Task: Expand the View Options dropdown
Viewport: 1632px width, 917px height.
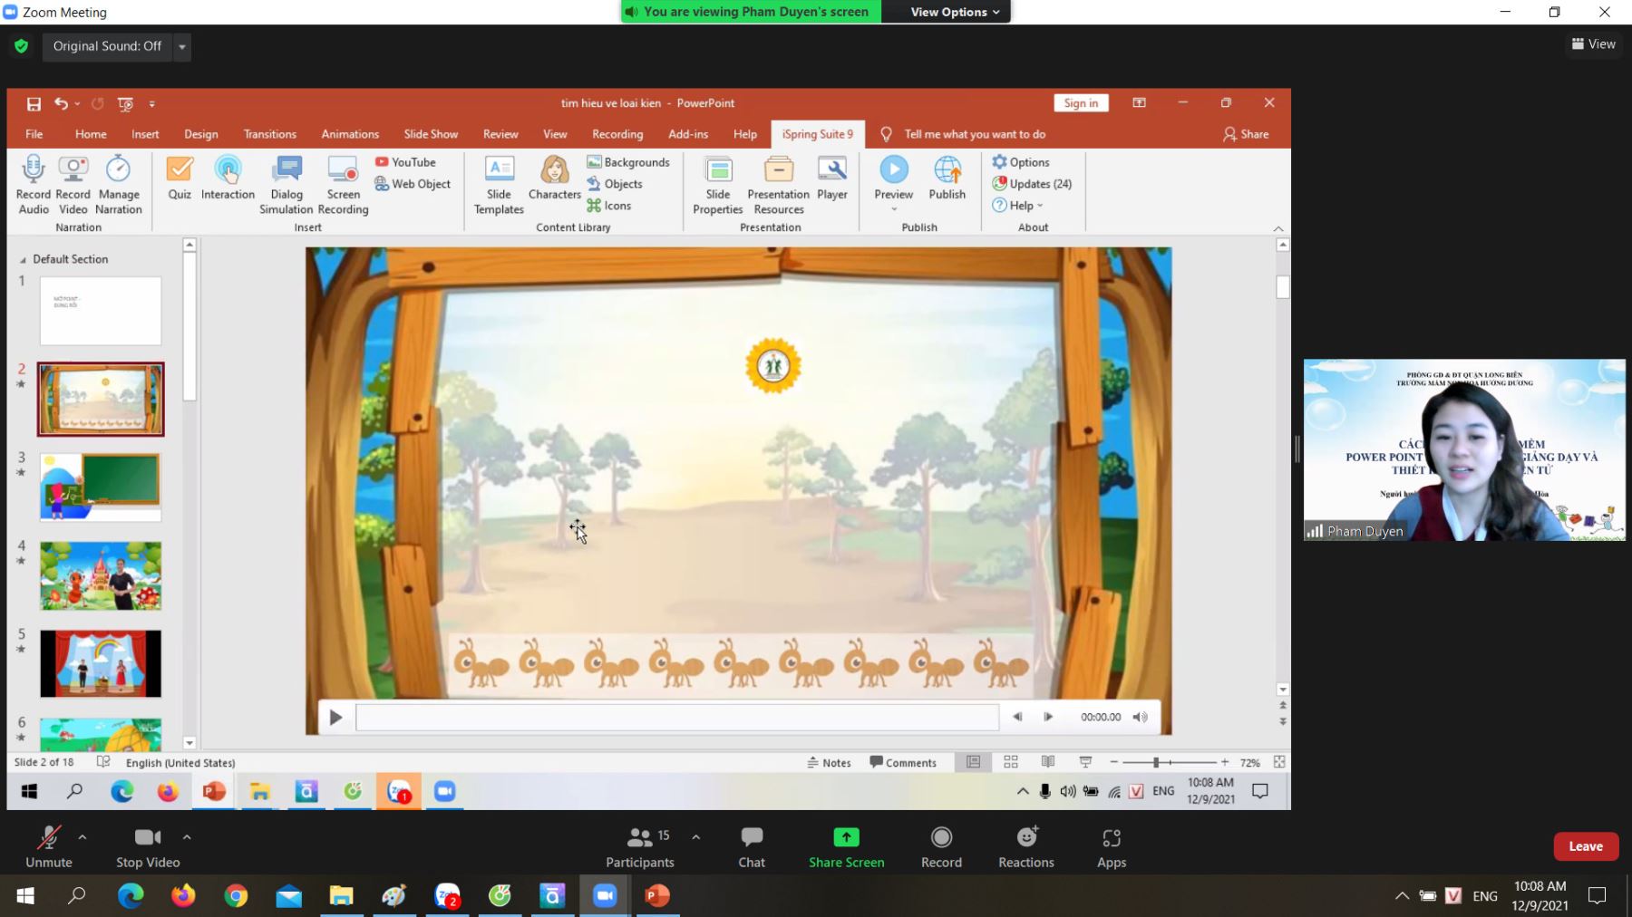Action: click(x=954, y=12)
